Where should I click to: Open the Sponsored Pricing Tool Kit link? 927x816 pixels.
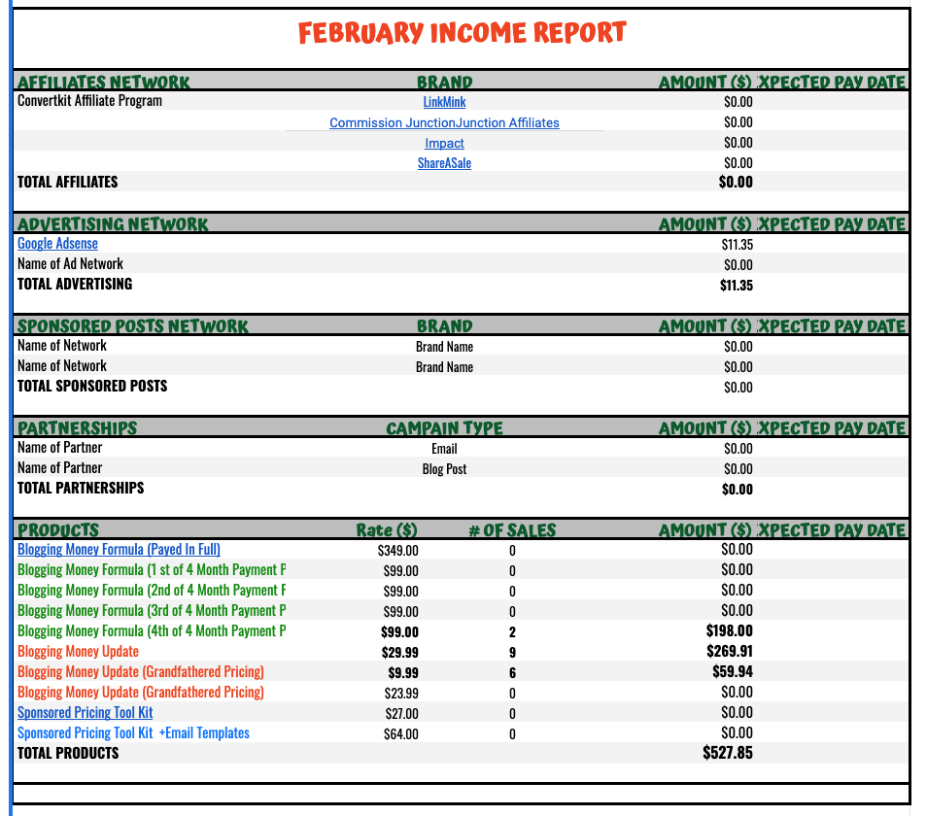coord(84,712)
